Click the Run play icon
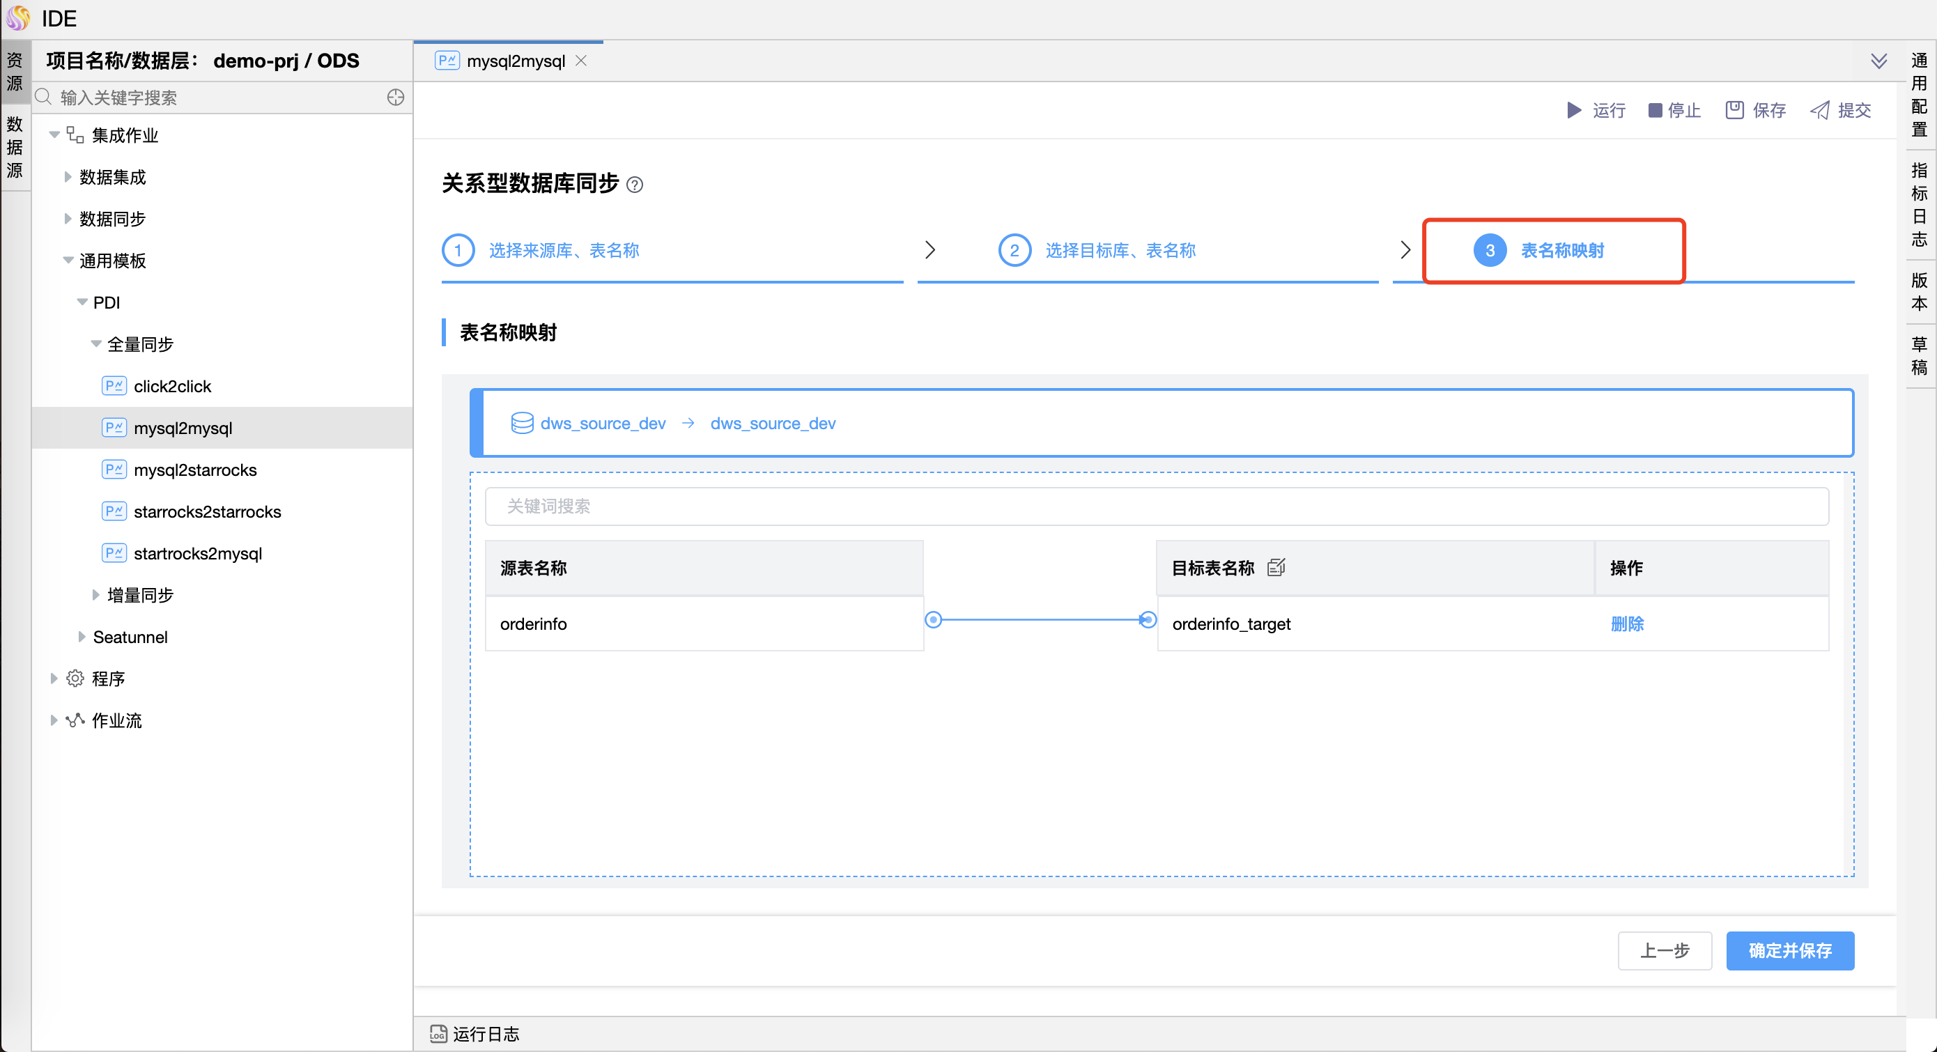The height and width of the screenshot is (1052, 1937). click(1574, 111)
